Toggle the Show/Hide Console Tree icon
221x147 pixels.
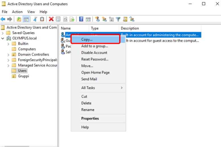point(26,19)
